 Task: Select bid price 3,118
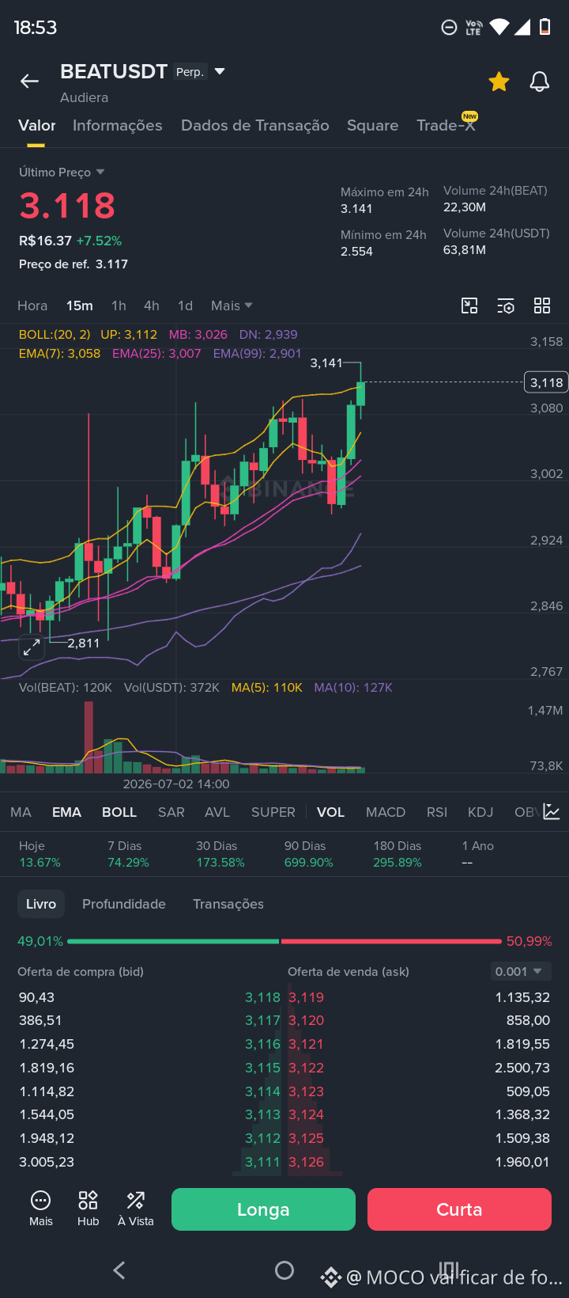point(262,997)
